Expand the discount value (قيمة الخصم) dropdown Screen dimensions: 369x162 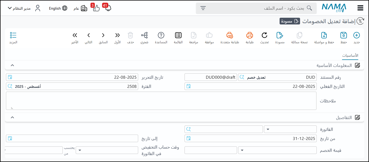point(277,150)
